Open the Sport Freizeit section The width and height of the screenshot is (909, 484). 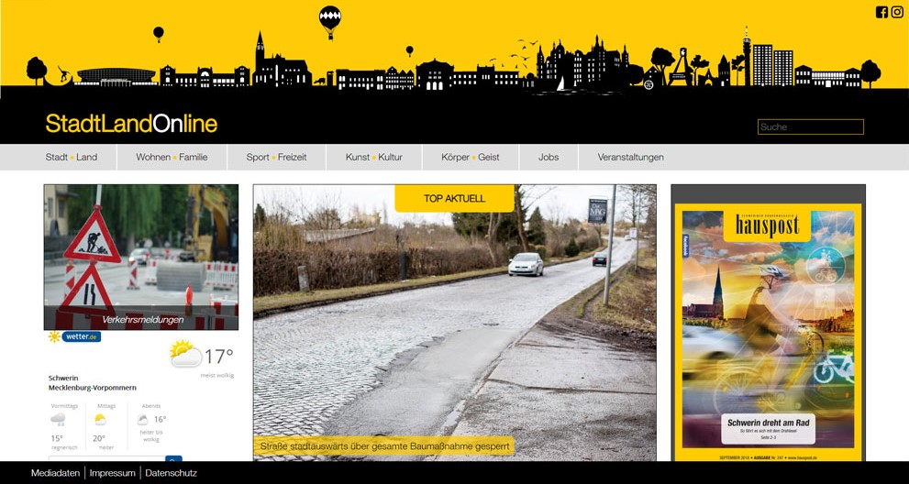pos(276,157)
